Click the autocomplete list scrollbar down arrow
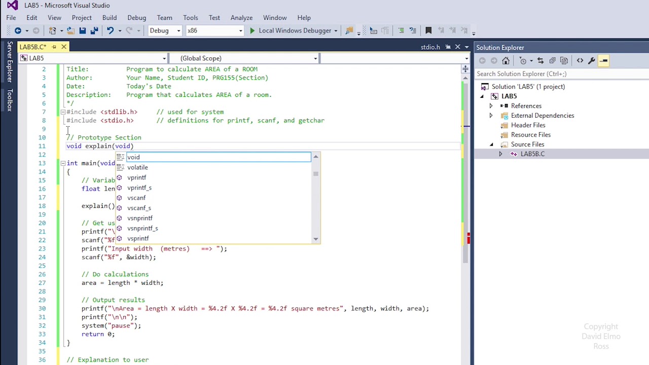Screen dimensions: 649x365 click(x=316, y=239)
